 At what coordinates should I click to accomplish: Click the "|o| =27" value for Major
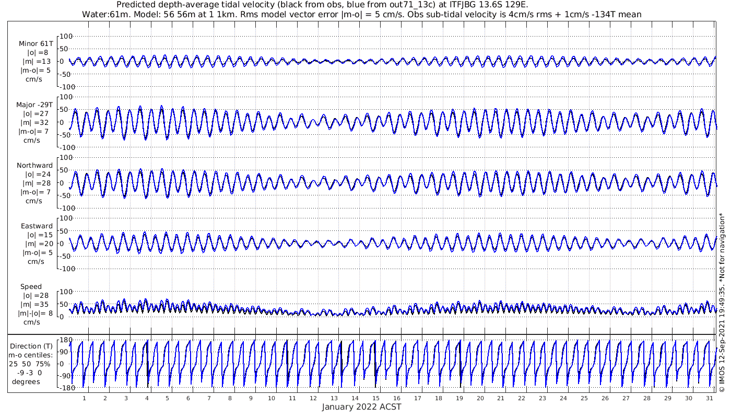pyautogui.click(x=37, y=114)
